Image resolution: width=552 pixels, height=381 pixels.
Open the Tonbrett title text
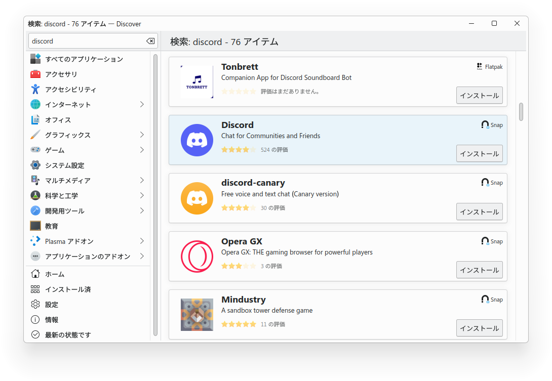(x=240, y=67)
